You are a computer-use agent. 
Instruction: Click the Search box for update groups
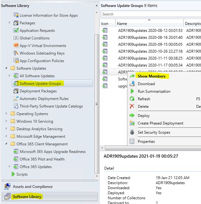pyautogui.click(x=151, y=14)
